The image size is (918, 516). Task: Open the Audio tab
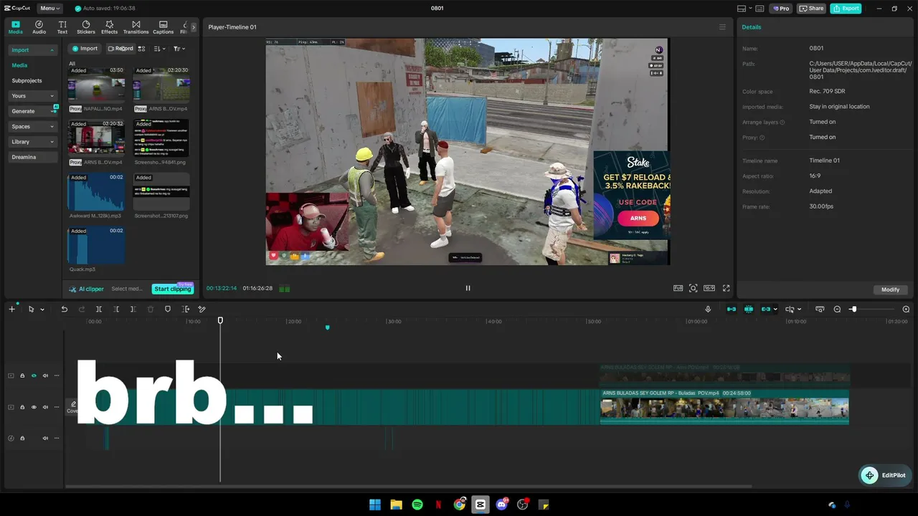(x=39, y=27)
